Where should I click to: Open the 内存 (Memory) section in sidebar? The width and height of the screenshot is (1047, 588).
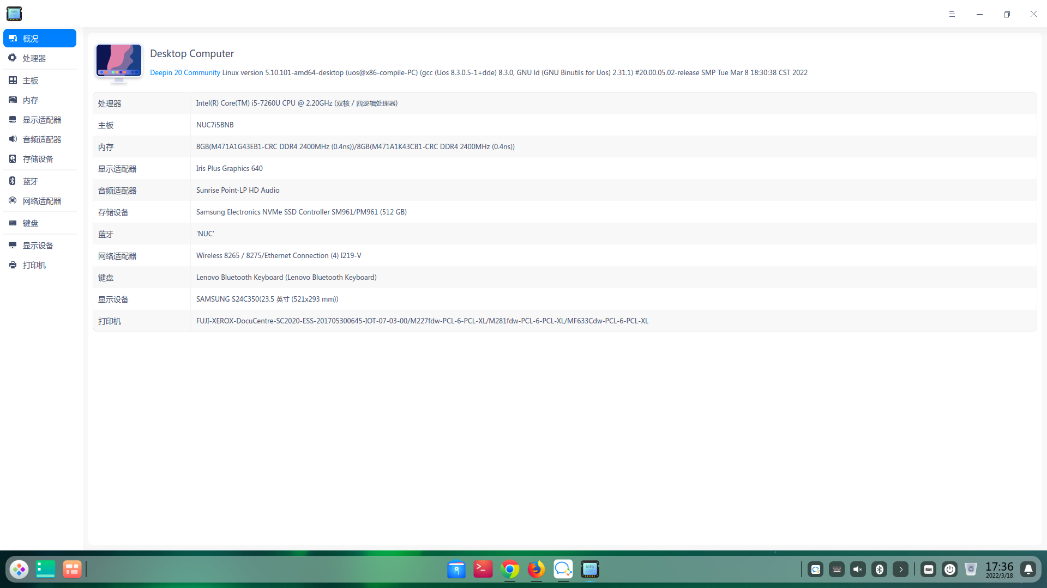click(30, 100)
